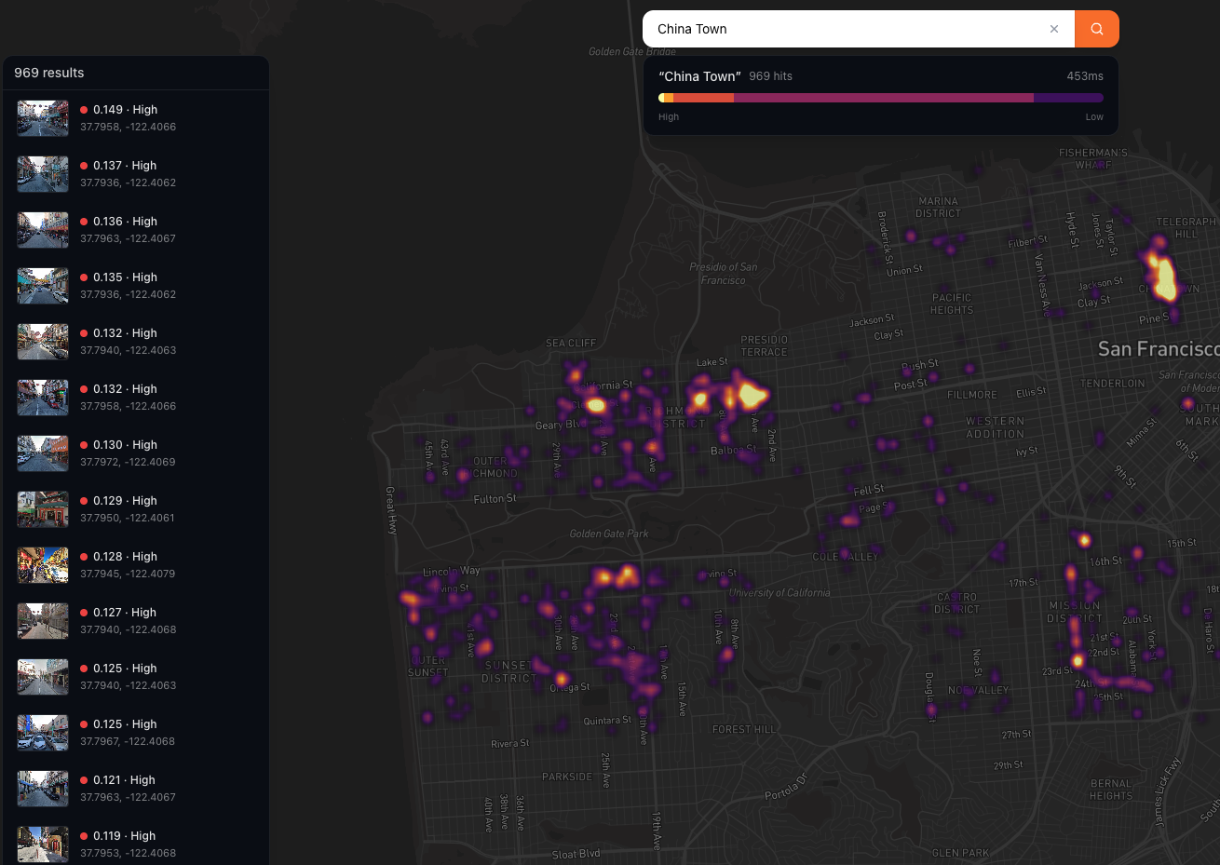The image size is (1220, 865).
Task: Click the Mission District heatmap hotspot near 23rd St
Action: coord(1078,661)
